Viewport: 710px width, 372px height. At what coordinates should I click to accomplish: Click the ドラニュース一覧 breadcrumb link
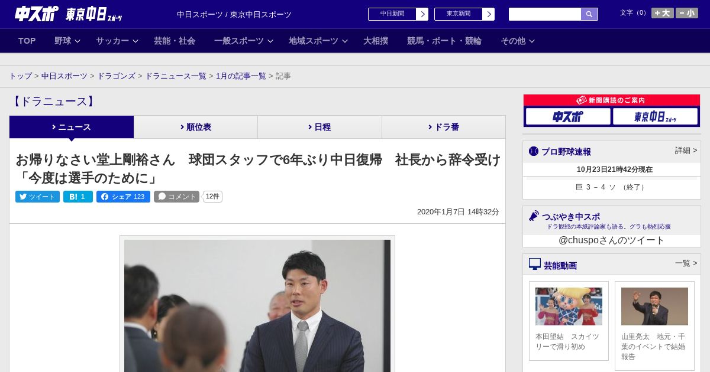pyautogui.click(x=176, y=76)
